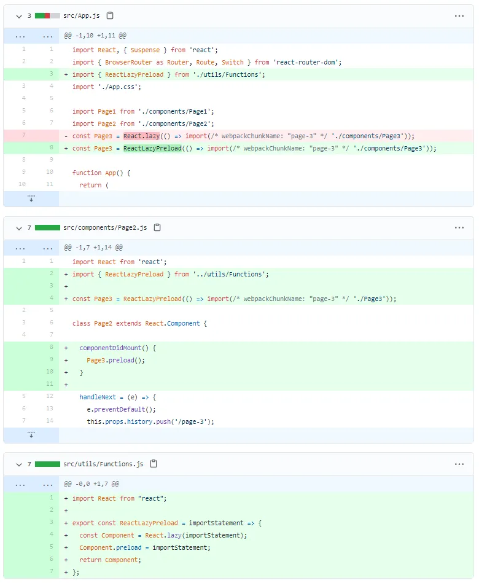Collapse the src/utils/Functions.js file diff

[19, 464]
